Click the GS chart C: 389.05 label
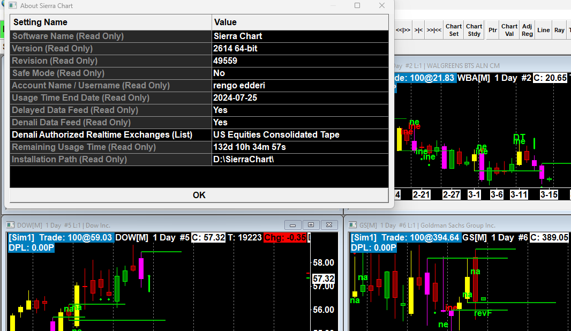571x331 pixels. click(x=549, y=238)
